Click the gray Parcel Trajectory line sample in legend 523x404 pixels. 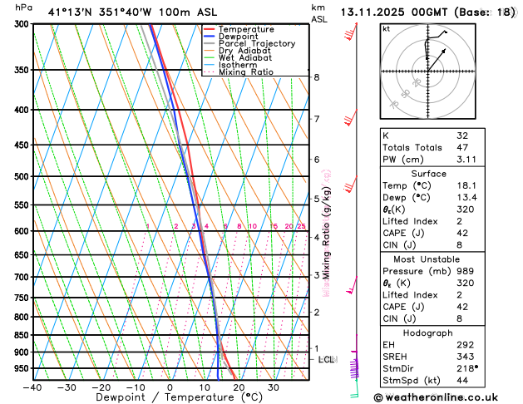click(x=210, y=43)
